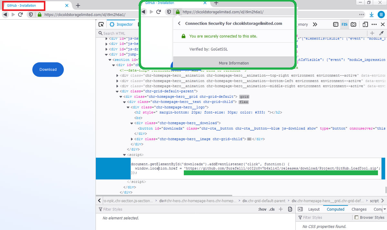
Task: Close the GitHub - Installation tab in main window
Action: (67, 5)
